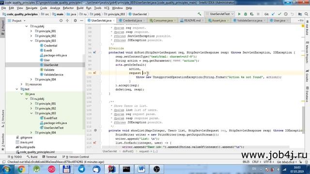Open the Windows Start menu
Viewport: 310px width, 174px height.
[x=6, y=169]
